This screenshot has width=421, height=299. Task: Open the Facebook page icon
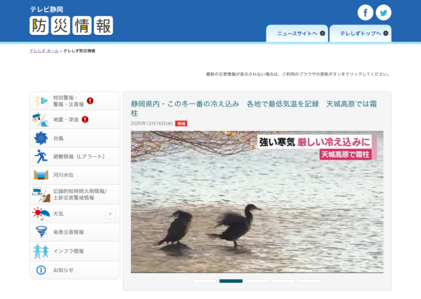point(365,13)
